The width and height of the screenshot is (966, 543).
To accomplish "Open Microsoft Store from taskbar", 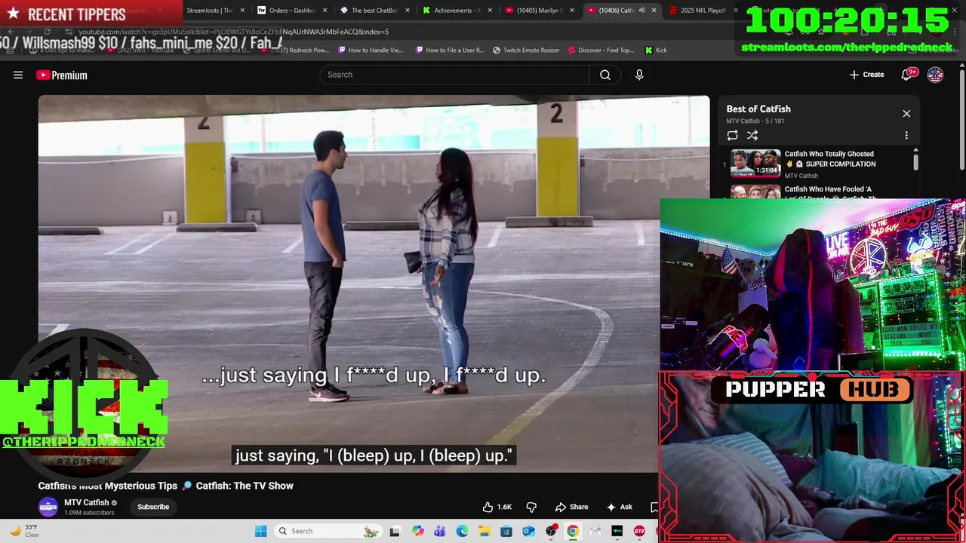I will (x=506, y=531).
